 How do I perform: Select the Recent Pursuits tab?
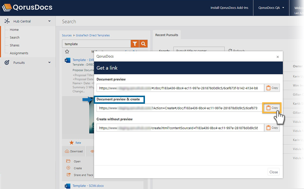pos(167,35)
